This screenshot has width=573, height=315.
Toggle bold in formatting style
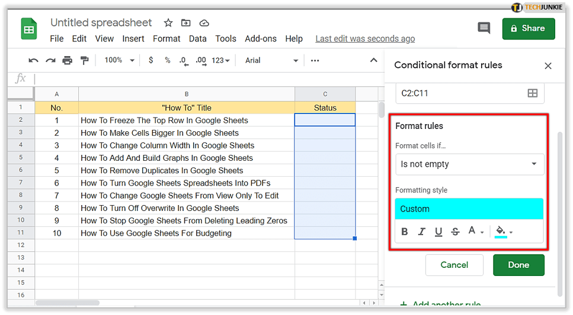[x=405, y=232]
